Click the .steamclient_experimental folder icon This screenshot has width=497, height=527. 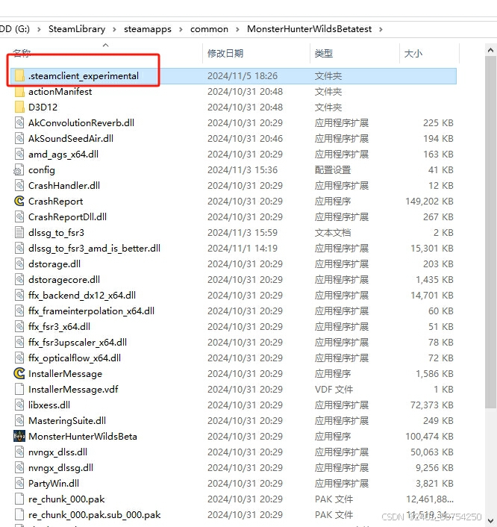19,76
